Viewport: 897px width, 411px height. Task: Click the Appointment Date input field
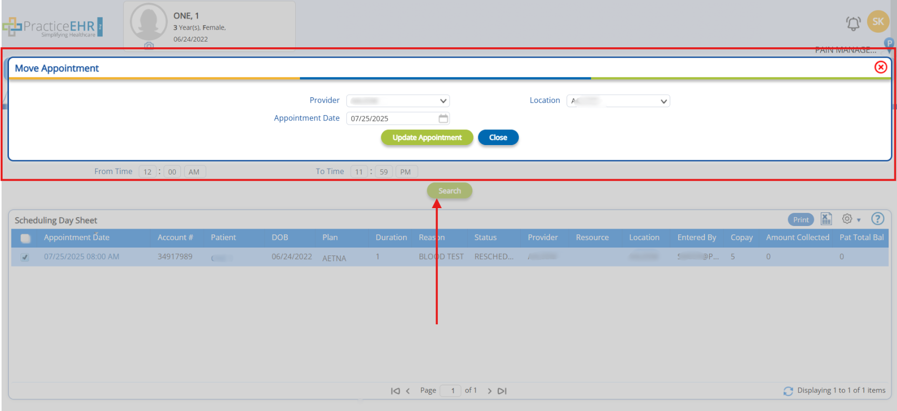coord(392,118)
